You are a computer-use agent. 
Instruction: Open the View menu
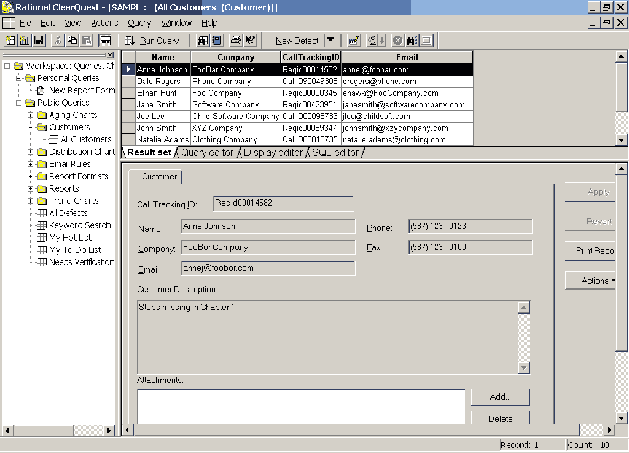pyautogui.click(x=73, y=23)
